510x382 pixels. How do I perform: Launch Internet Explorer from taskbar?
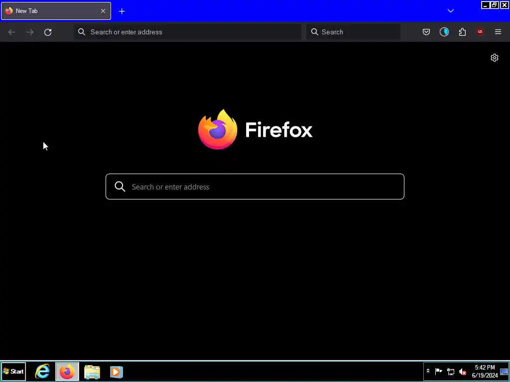[x=43, y=371]
